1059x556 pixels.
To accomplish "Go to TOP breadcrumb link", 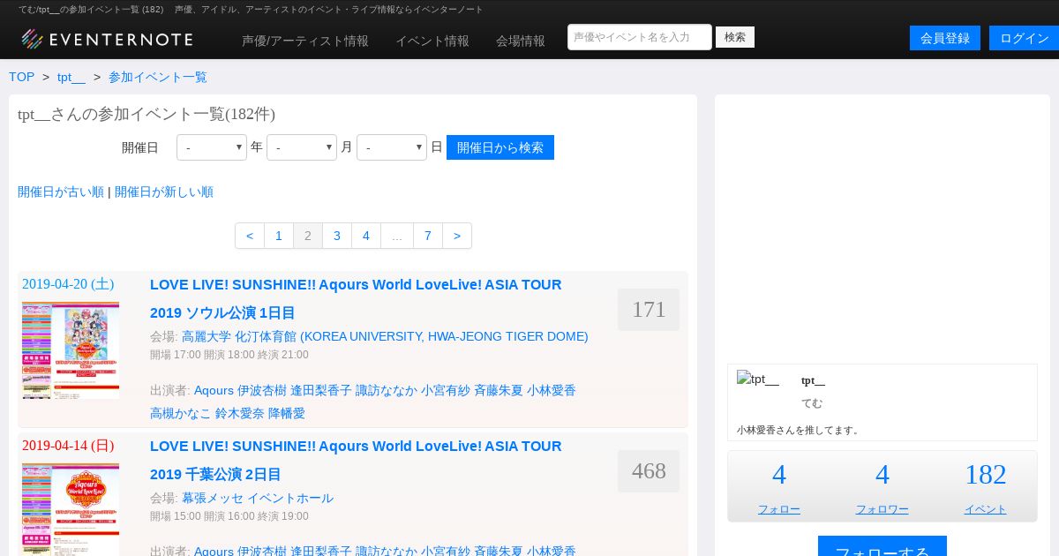I will coord(22,77).
